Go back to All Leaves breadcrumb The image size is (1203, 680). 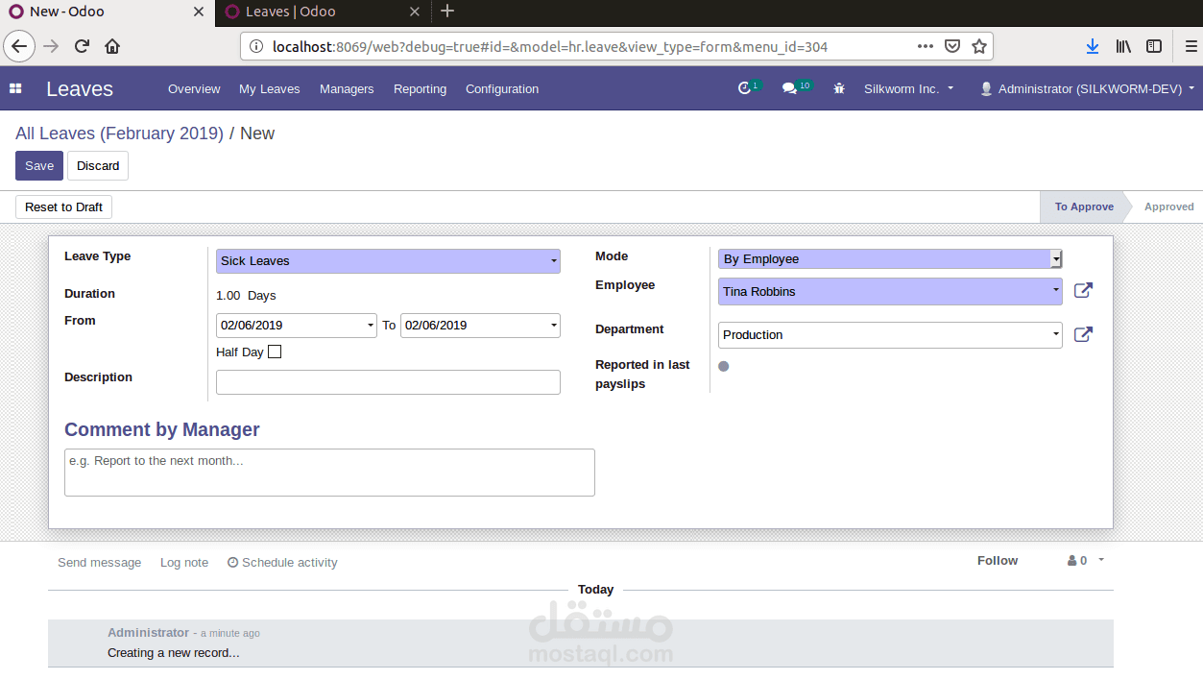point(119,134)
